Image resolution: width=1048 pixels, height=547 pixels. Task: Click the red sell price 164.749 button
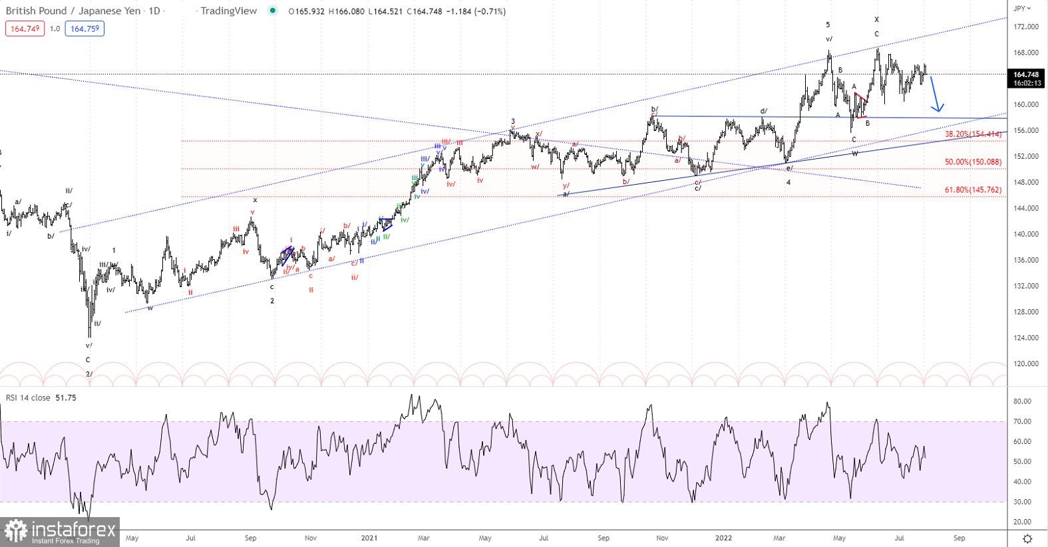click(x=25, y=29)
